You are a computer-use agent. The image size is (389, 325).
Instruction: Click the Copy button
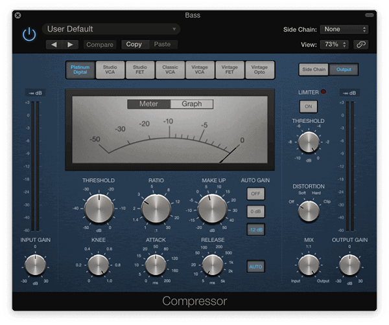point(134,45)
